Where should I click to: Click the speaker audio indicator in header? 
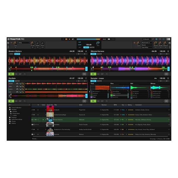69,39
